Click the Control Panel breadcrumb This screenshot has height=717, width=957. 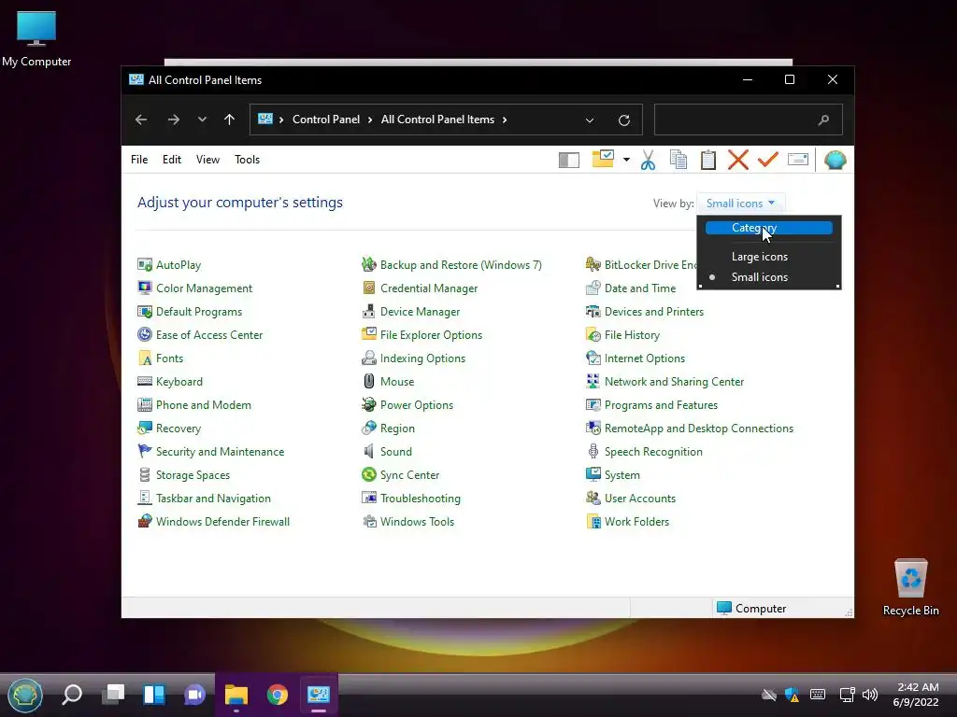326,119
